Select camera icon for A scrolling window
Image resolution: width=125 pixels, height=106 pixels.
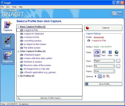[x=21, y=41]
